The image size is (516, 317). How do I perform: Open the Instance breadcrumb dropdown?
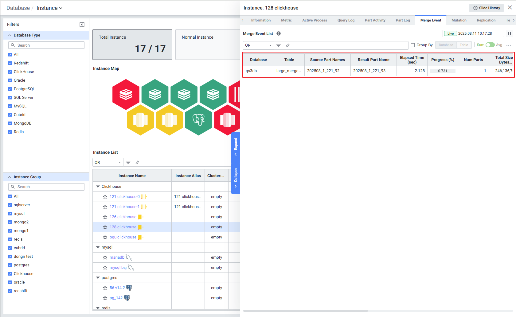point(49,8)
